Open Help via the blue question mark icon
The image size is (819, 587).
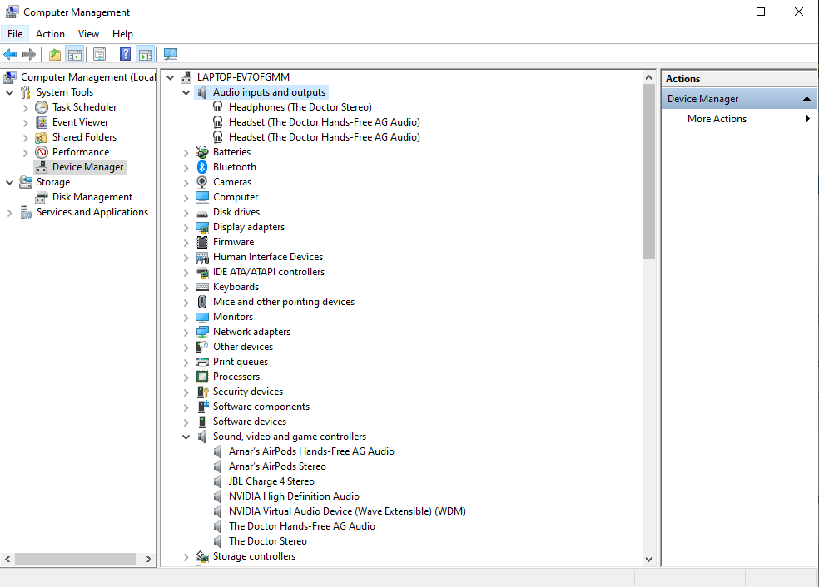coord(126,54)
